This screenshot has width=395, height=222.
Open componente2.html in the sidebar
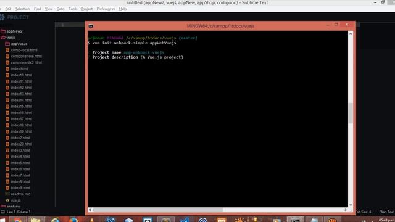click(26, 63)
